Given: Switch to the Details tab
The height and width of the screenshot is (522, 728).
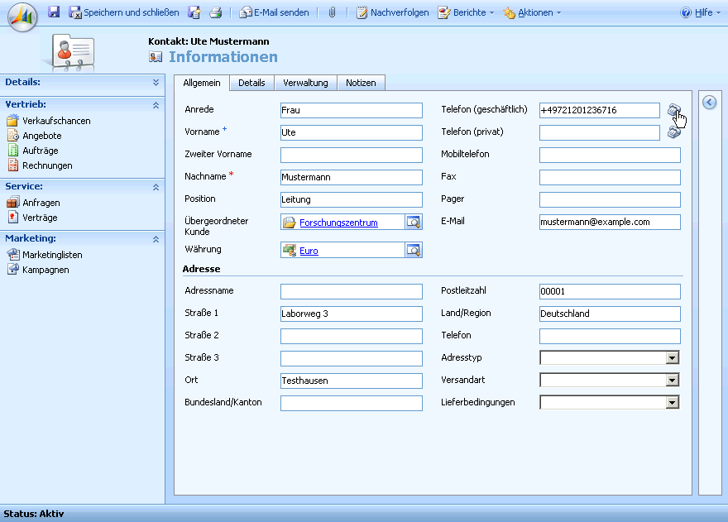Looking at the screenshot, I should point(251,83).
